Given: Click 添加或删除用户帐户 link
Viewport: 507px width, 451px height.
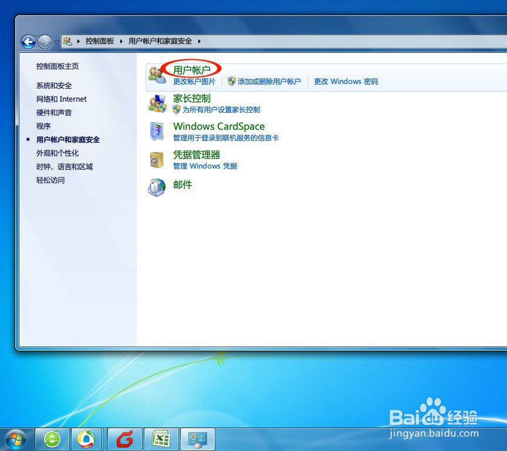Looking at the screenshot, I should click(x=269, y=82).
